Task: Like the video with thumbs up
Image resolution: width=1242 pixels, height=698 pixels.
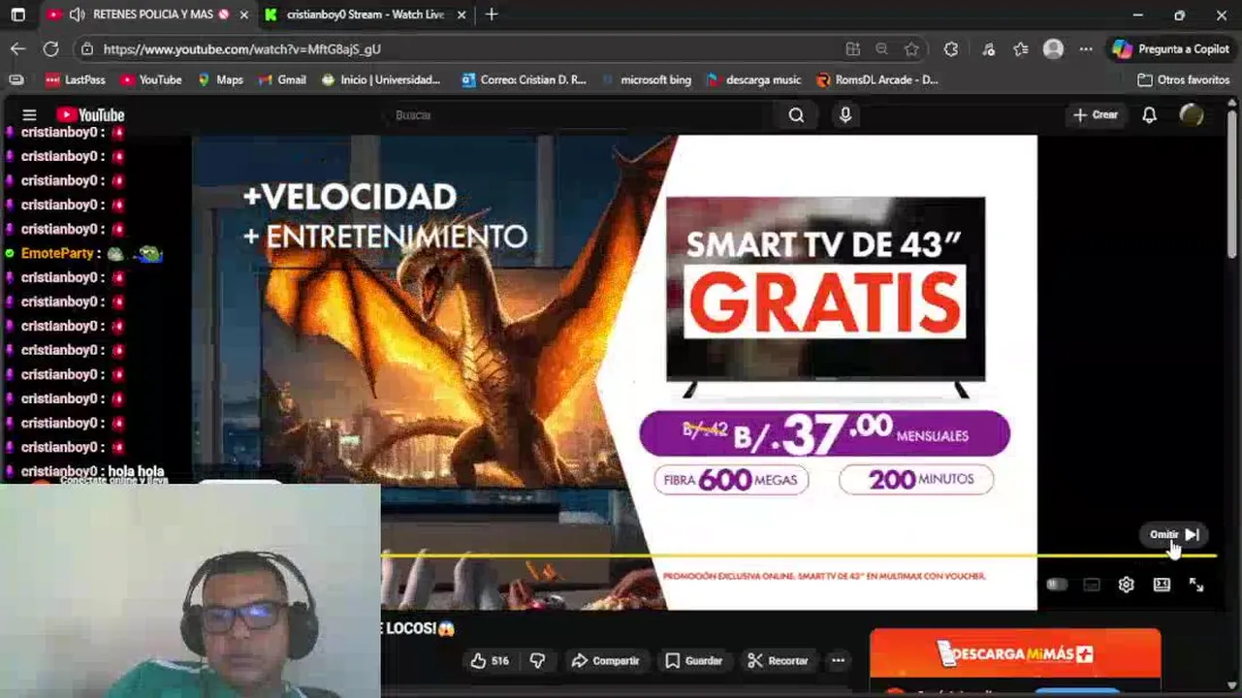Action: (490, 660)
